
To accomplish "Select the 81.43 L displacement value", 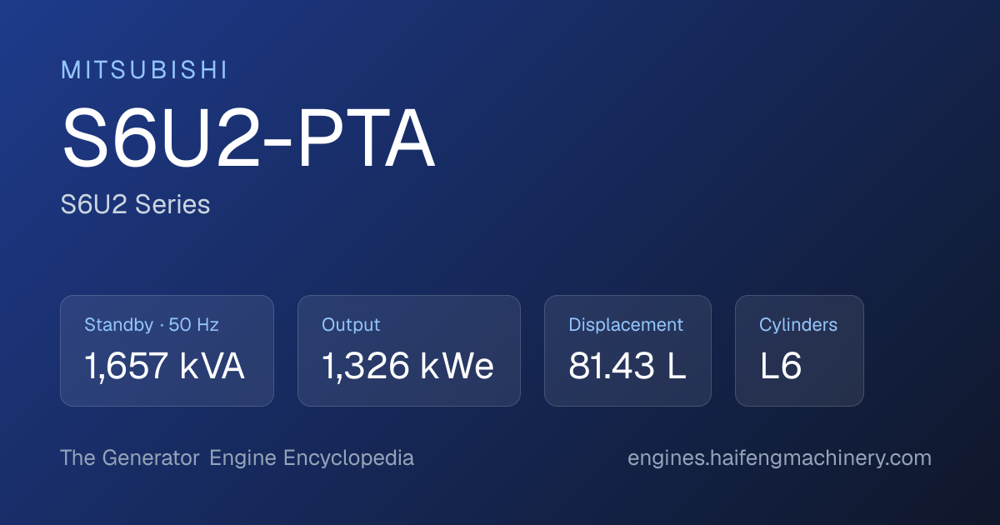I will 627,366.
